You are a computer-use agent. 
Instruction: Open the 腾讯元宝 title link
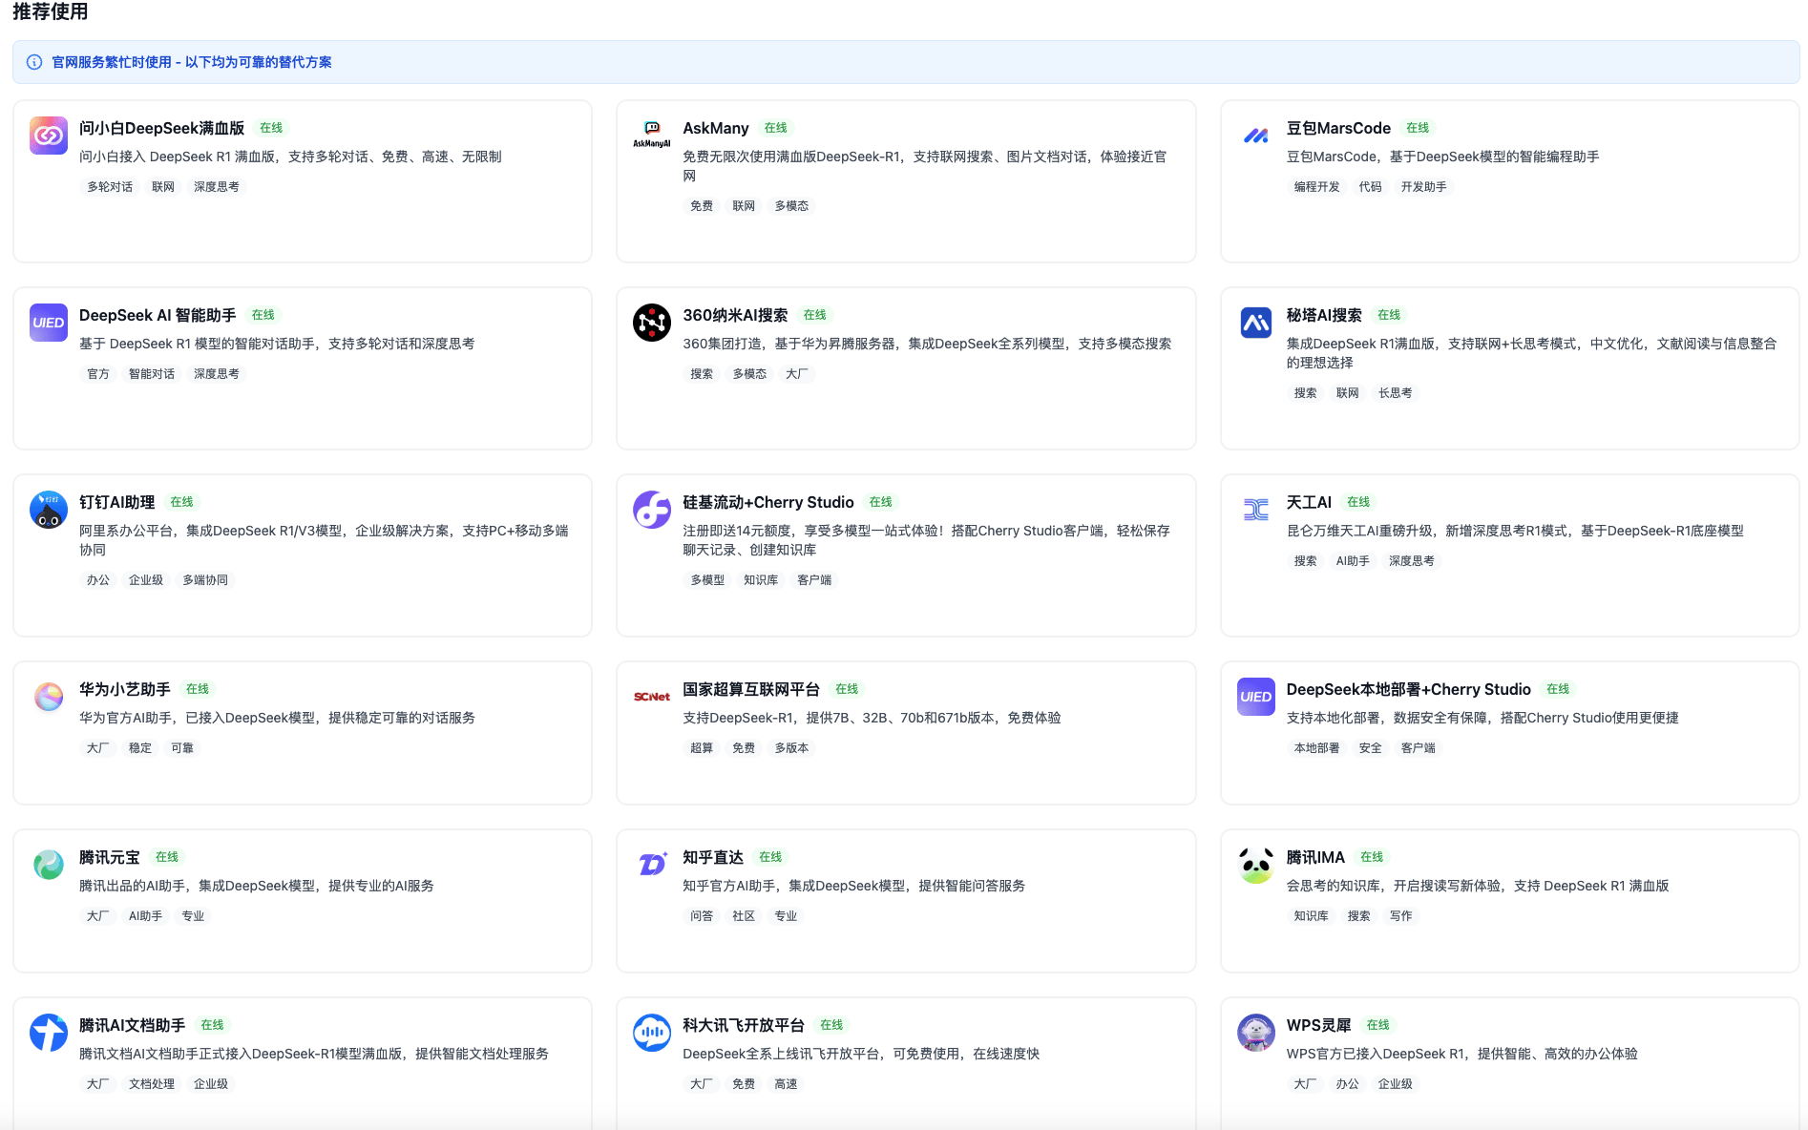point(110,857)
